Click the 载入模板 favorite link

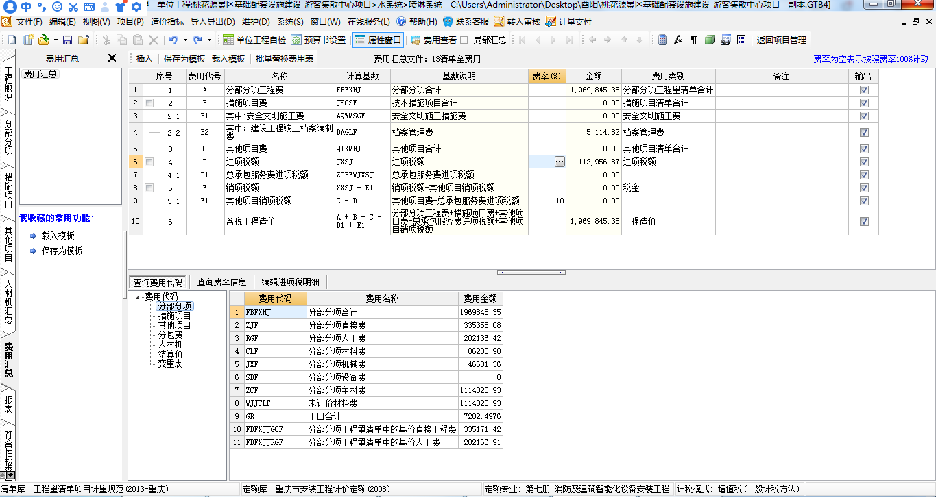click(58, 235)
